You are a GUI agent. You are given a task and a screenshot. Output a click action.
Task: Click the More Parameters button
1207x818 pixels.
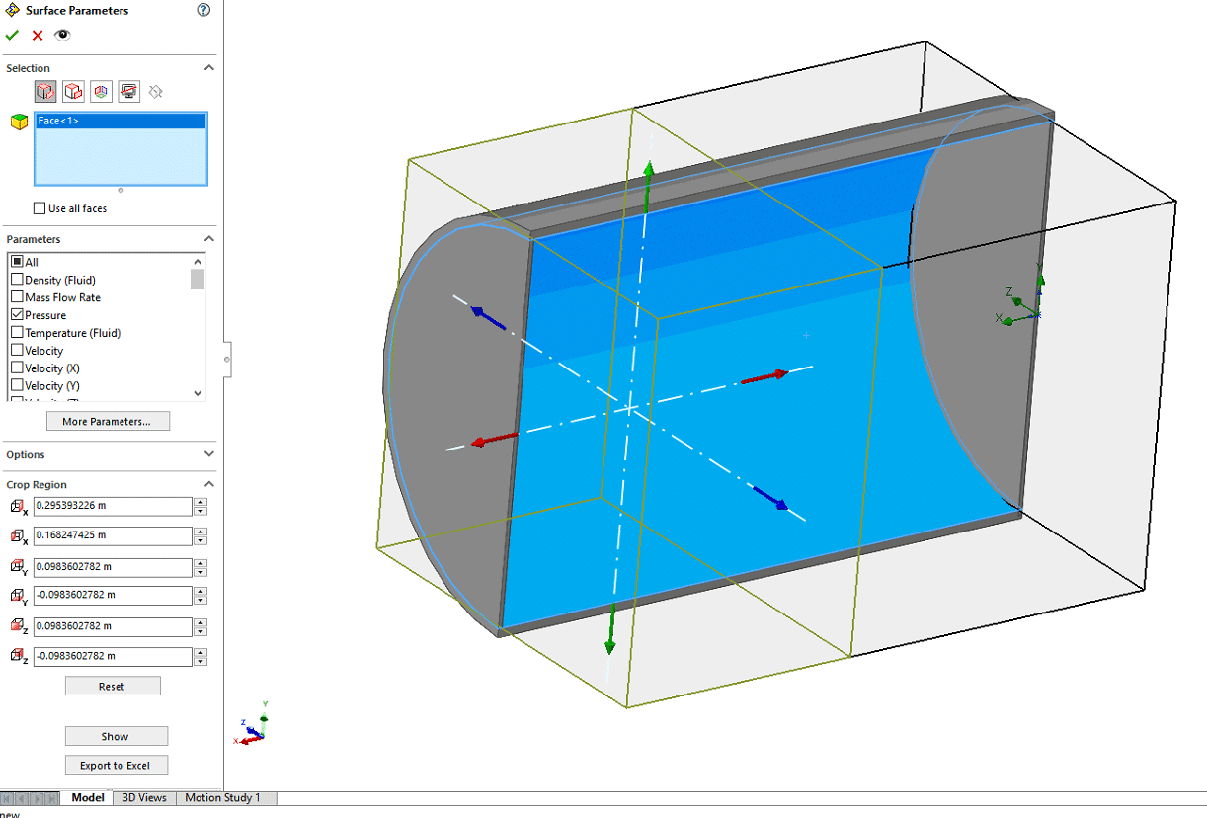[x=108, y=422]
